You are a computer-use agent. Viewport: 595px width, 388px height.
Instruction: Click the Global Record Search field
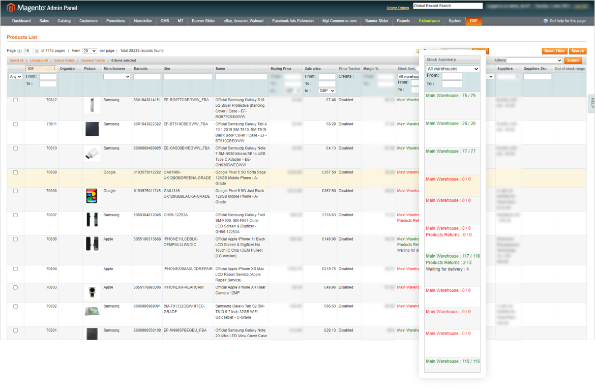tap(448, 6)
